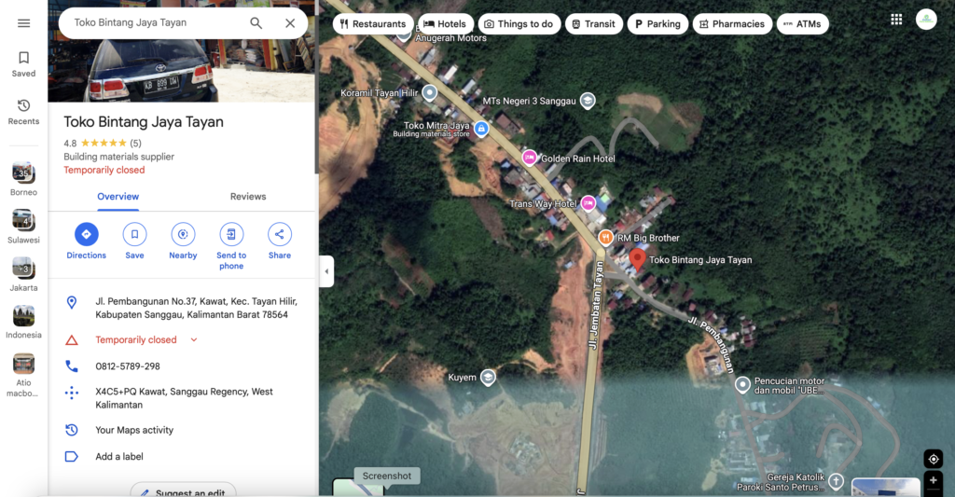Screen dimensions: 955x497
Task: Switch to the Reviews tab
Action: tap(248, 197)
